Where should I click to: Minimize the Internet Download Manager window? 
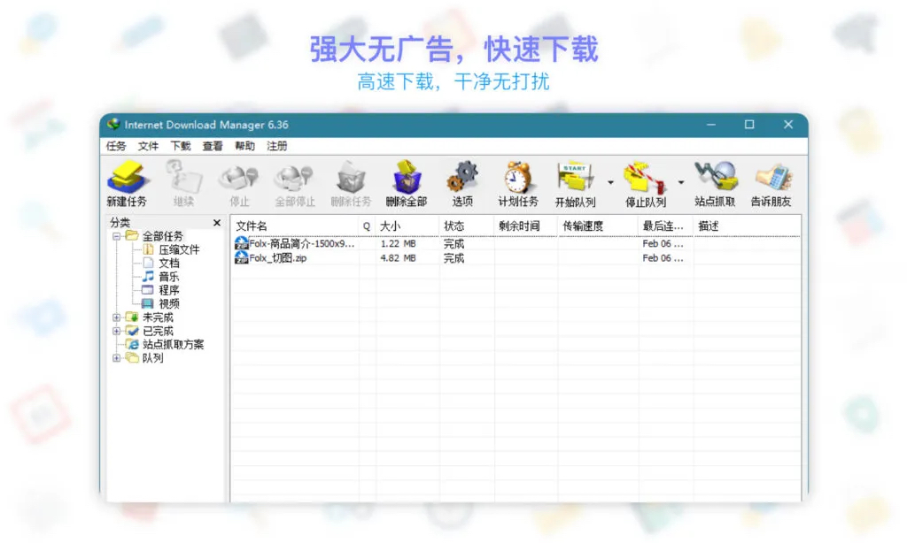coord(711,125)
